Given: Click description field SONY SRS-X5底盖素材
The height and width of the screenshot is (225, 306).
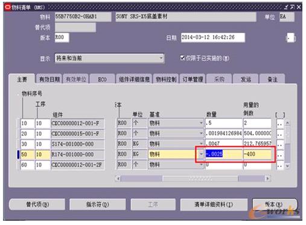Looking at the screenshot, I should point(186,17).
